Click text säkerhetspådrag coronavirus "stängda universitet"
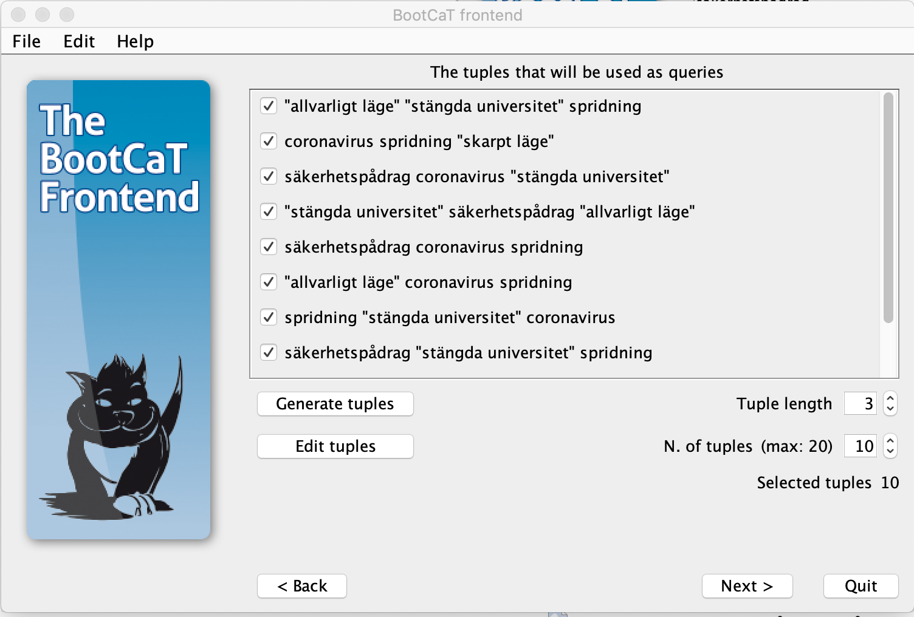914x617 pixels. point(477,177)
